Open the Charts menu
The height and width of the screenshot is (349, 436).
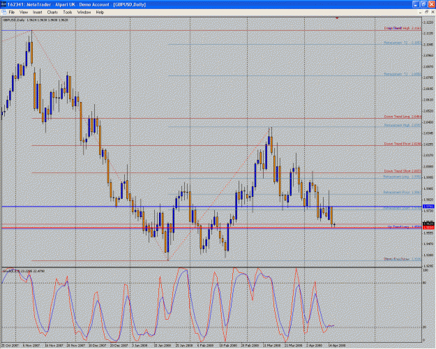(x=52, y=13)
